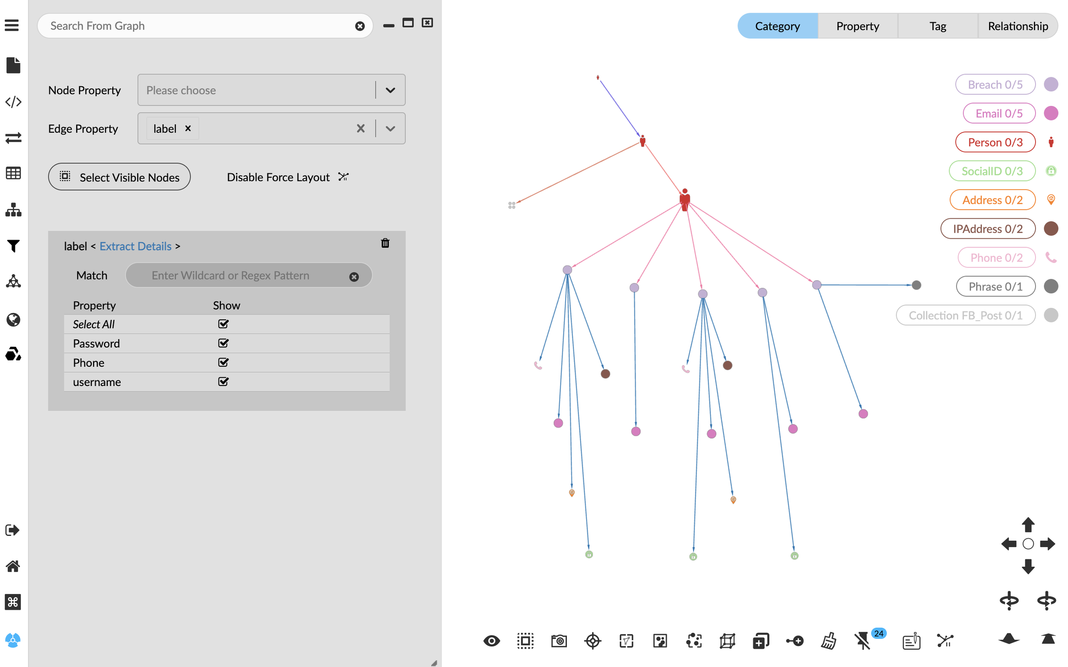Click the clean brush toolbar icon
The height and width of the screenshot is (667, 1068).
[828, 641]
